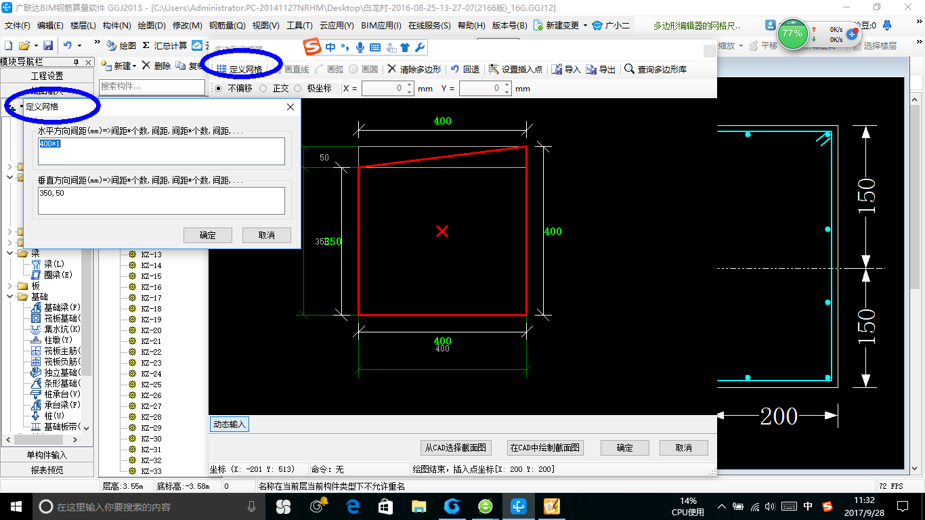Image resolution: width=925 pixels, height=520 pixels.
Task: Click the Sogou wrench settings icon
Action: point(420,47)
